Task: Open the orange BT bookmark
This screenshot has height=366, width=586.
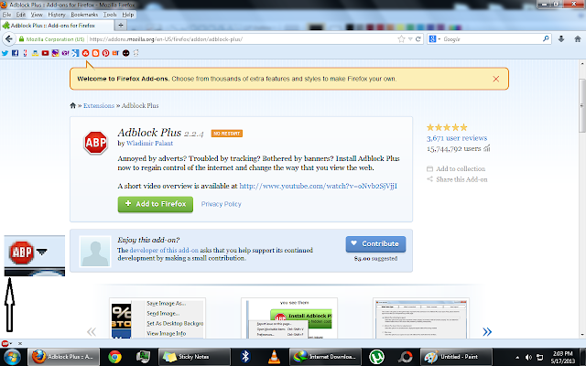Action: click(116, 53)
